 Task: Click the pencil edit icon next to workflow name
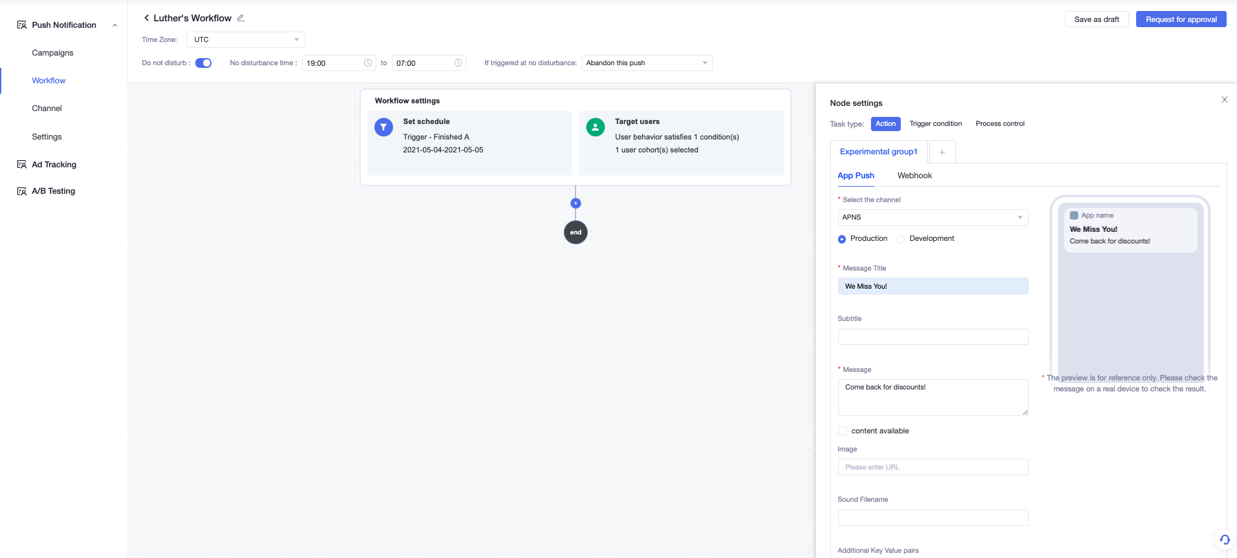(x=241, y=18)
